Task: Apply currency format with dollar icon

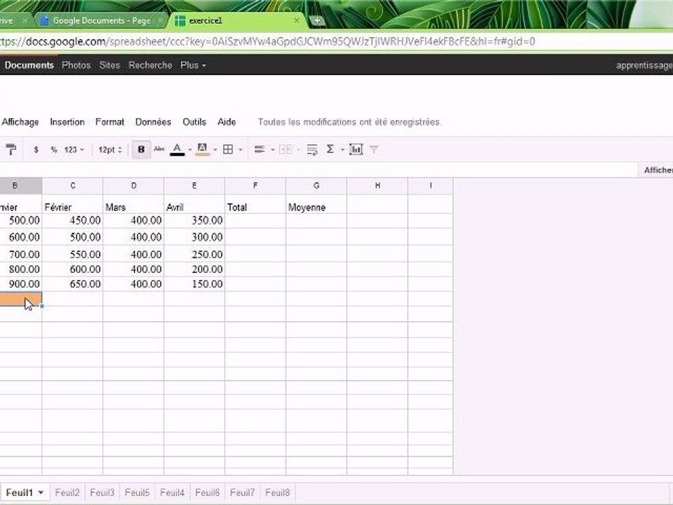Action: coord(36,149)
